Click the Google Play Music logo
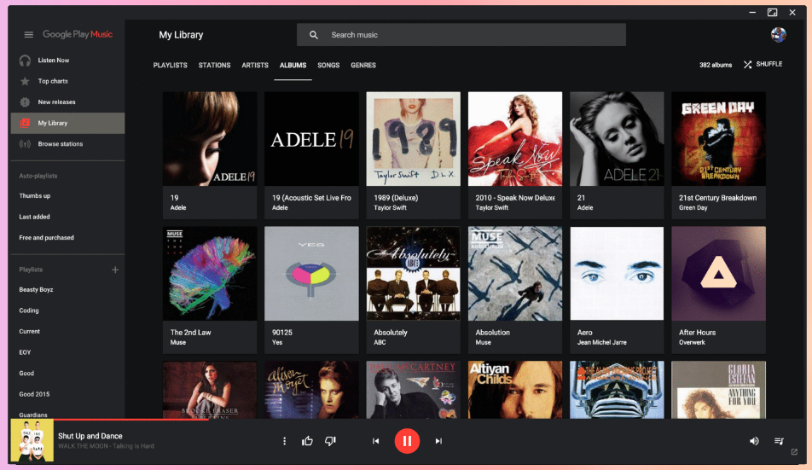This screenshot has height=470, width=812. point(78,34)
